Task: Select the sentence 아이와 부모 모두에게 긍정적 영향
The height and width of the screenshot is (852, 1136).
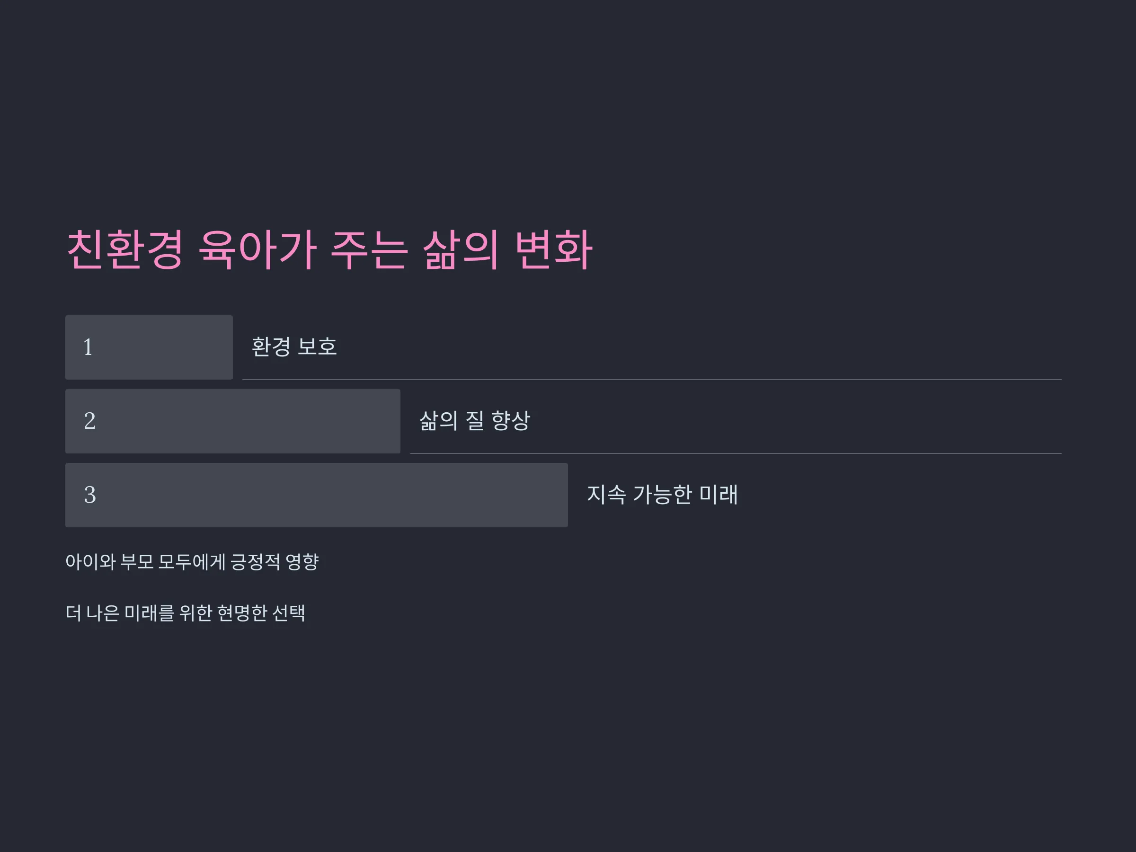Action: (192, 562)
